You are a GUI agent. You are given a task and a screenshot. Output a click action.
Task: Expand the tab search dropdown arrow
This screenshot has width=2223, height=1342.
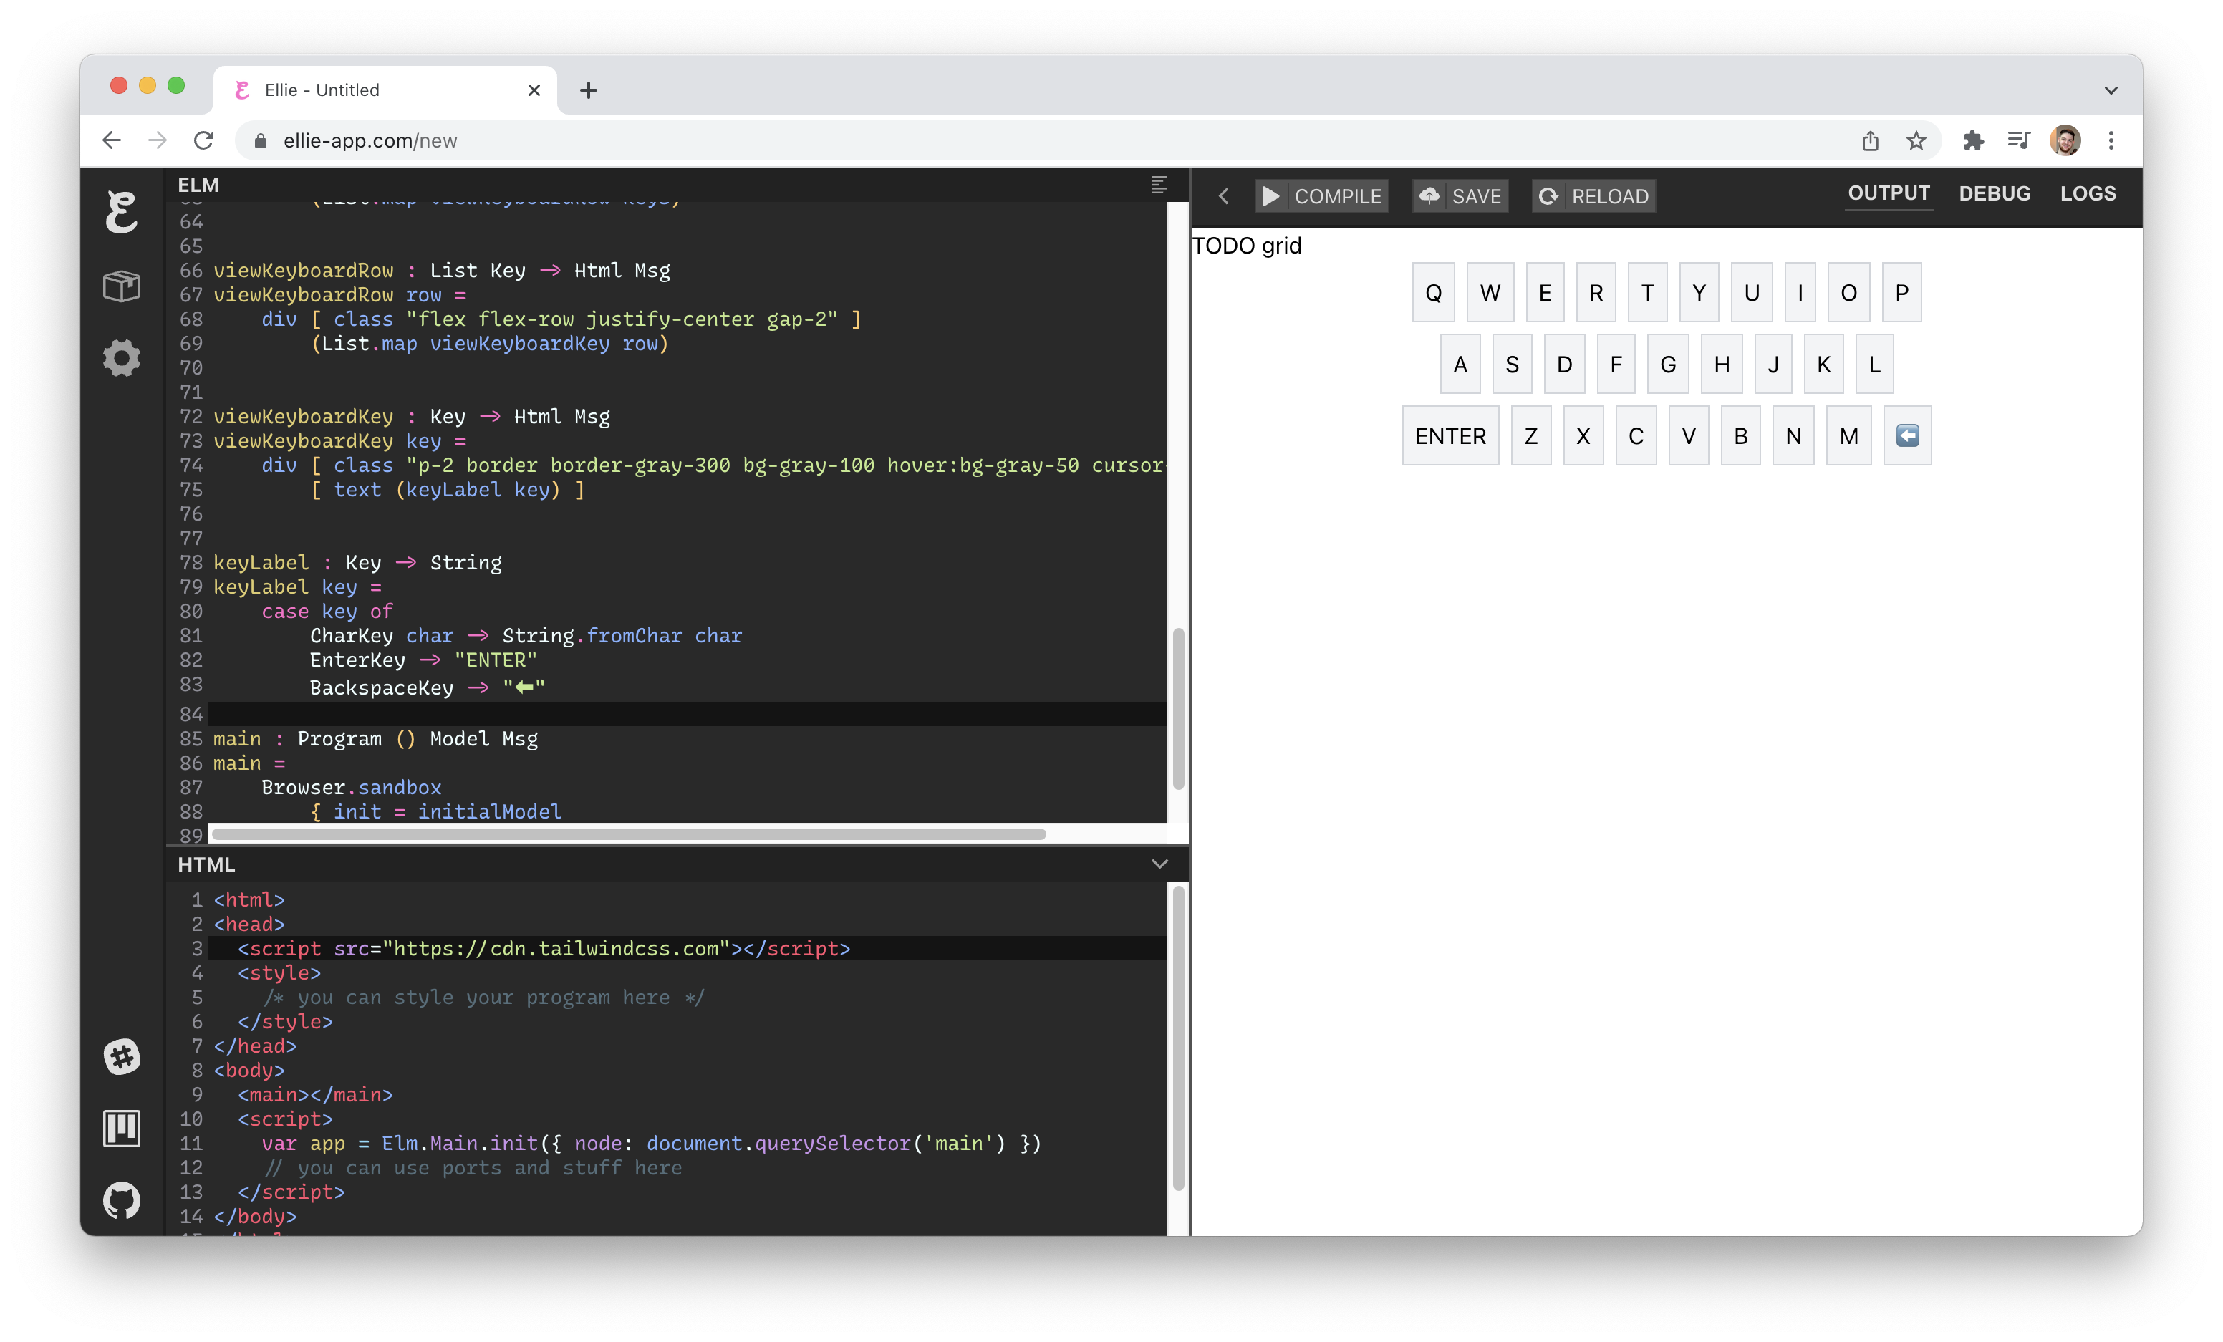click(x=2111, y=90)
